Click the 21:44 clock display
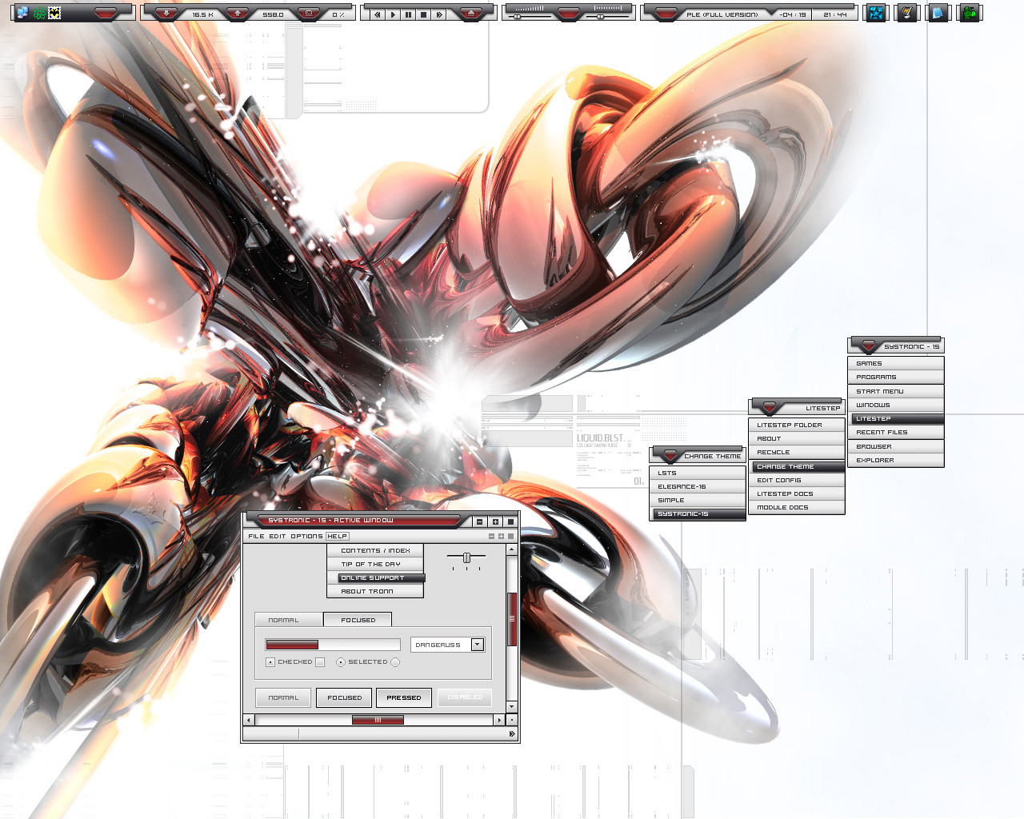The width and height of the screenshot is (1024, 819). (835, 14)
